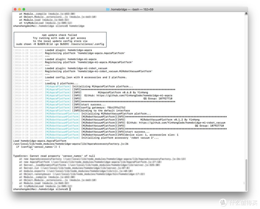Click the 'TypeError: Cannot read property' error line
This screenshot has height=209, width=260.
pyautogui.click(x=54, y=156)
